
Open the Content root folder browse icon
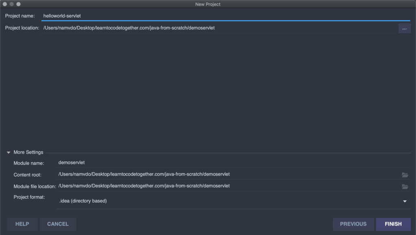(x=405, y=175)
